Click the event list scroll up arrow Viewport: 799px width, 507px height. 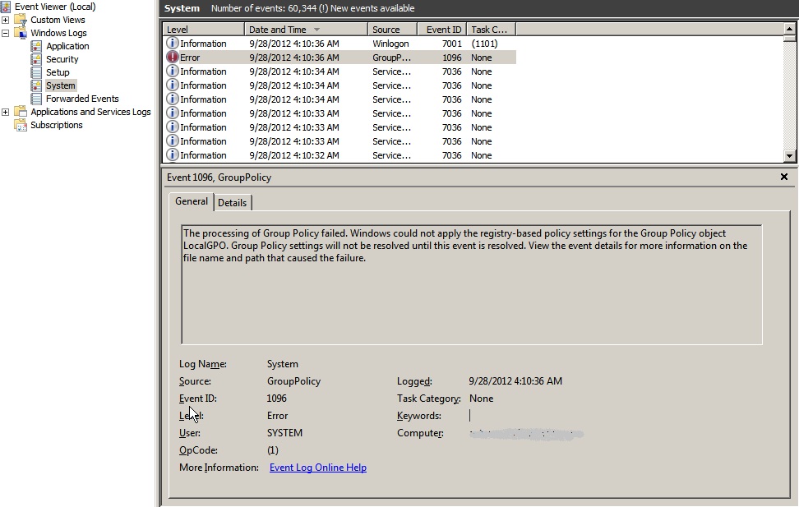(x=789, y=28)
